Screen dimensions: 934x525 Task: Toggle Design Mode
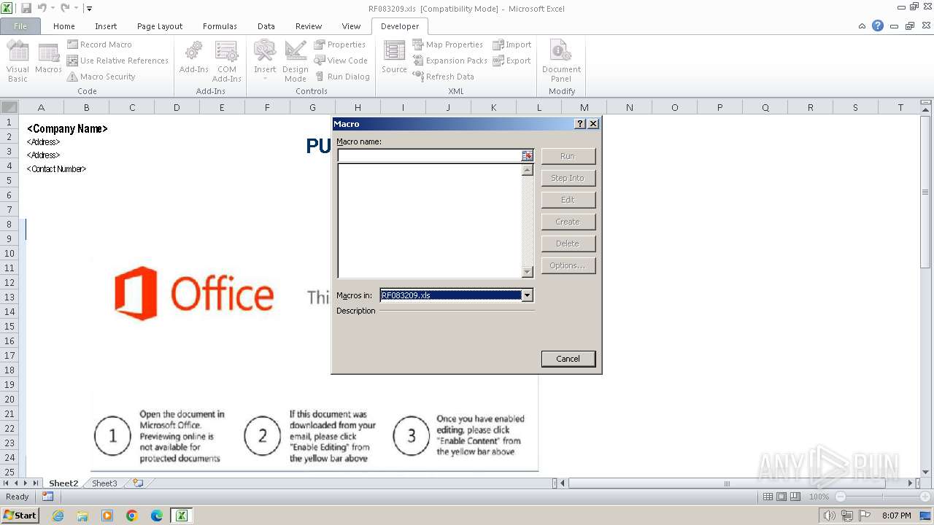(x=295, y=61)
